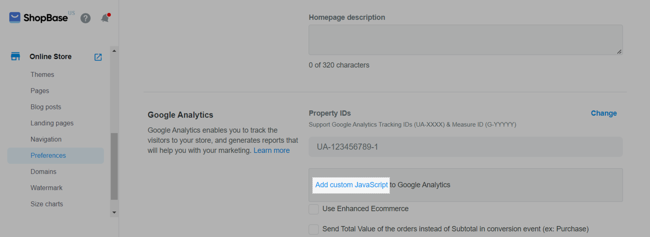Open Domains settings

click(x=43, y=172)
